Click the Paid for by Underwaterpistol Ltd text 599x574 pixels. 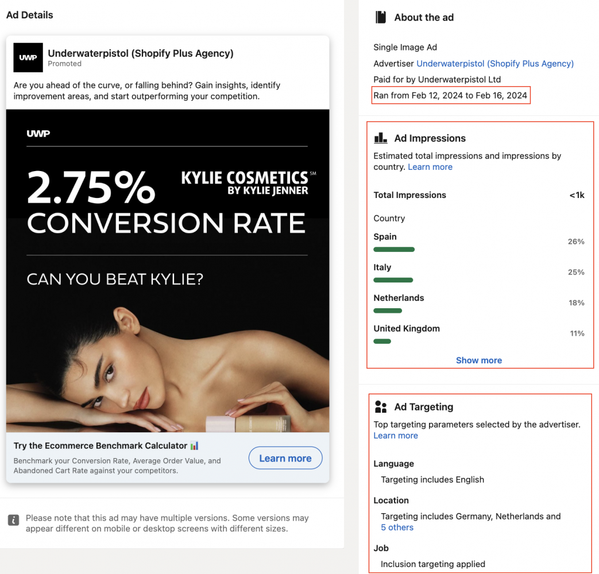coord(437,79)
